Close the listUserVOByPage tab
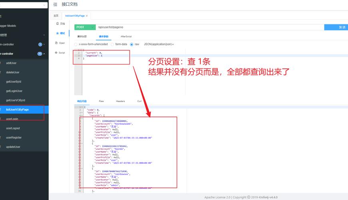Viewport: 348px width, 200px height. coord(87,16)
